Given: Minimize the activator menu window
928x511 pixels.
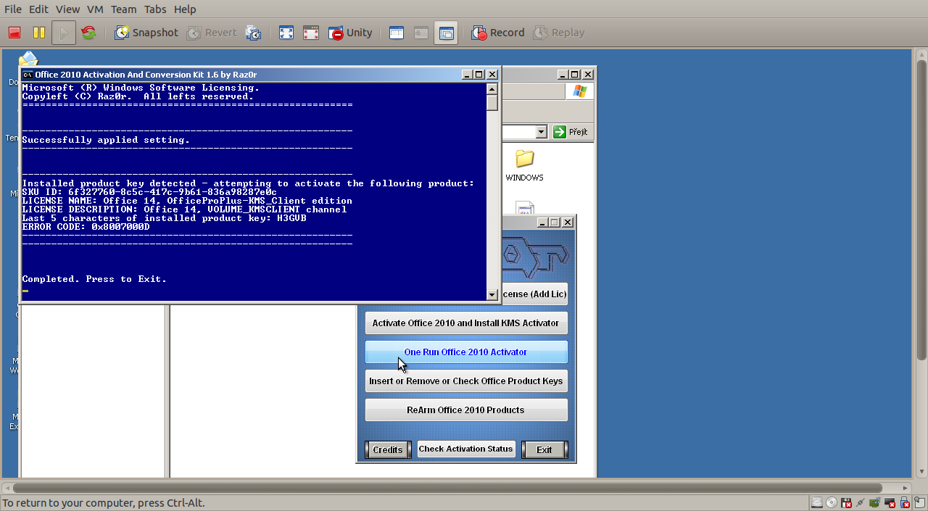Looking at the screenshot, I should tap(542, 223).
